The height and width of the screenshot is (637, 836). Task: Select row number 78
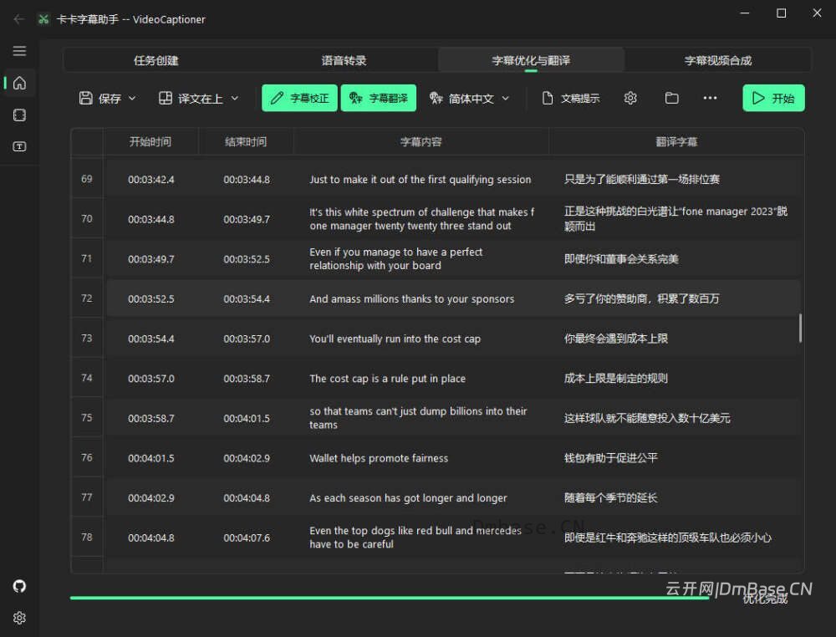87,538
